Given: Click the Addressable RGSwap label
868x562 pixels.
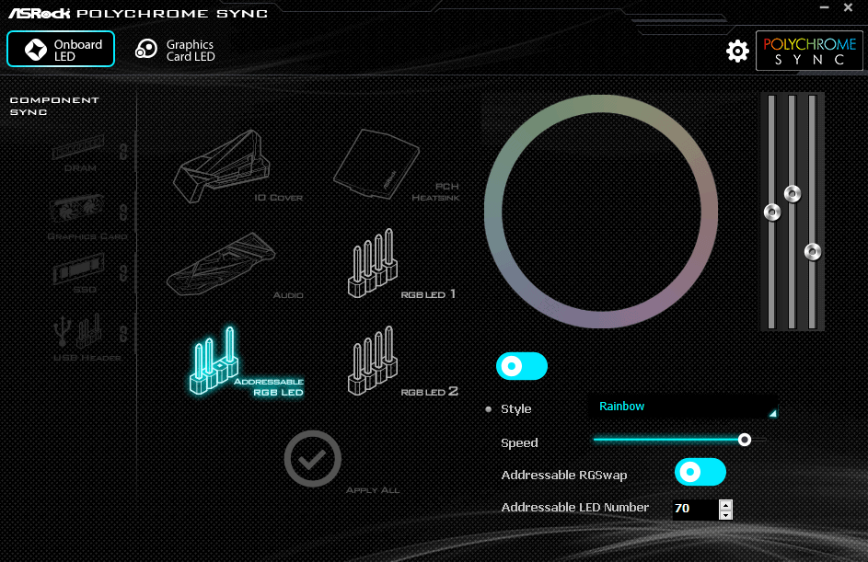Looking at the screenshot, I should tap(564, 476).
